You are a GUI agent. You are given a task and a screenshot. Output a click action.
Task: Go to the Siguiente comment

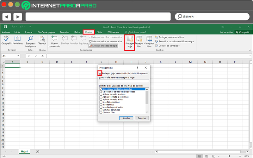pyautogui.click(x=83, y=40)
